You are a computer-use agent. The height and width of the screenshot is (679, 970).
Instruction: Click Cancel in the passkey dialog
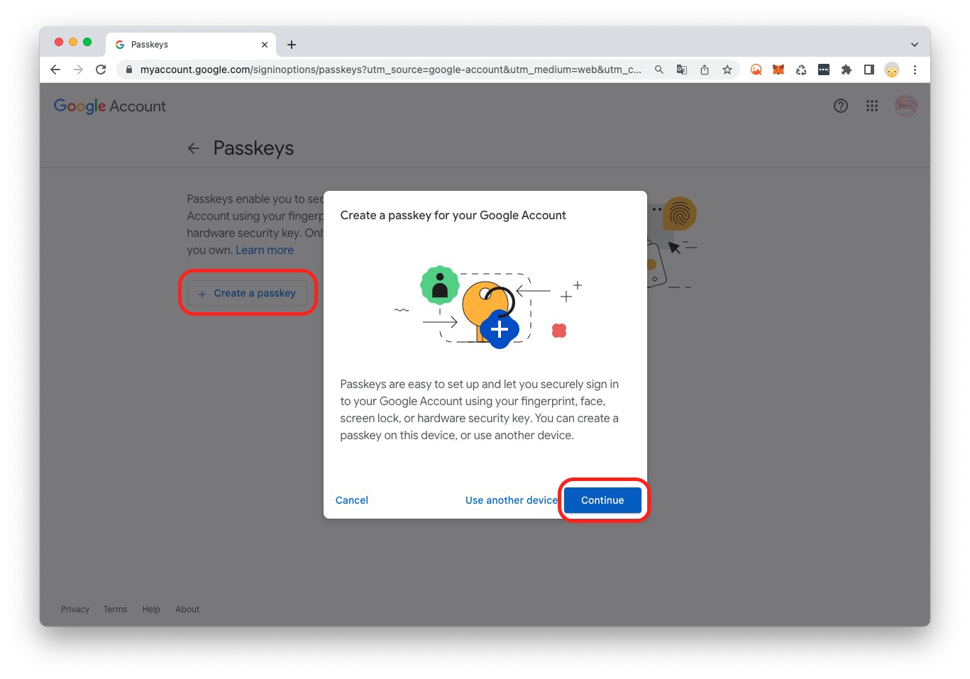[351, 500]
